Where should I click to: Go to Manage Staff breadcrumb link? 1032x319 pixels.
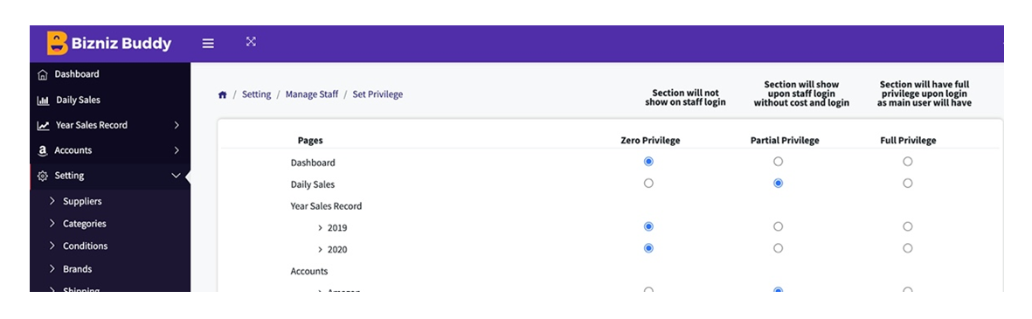[x=312, y=94]
